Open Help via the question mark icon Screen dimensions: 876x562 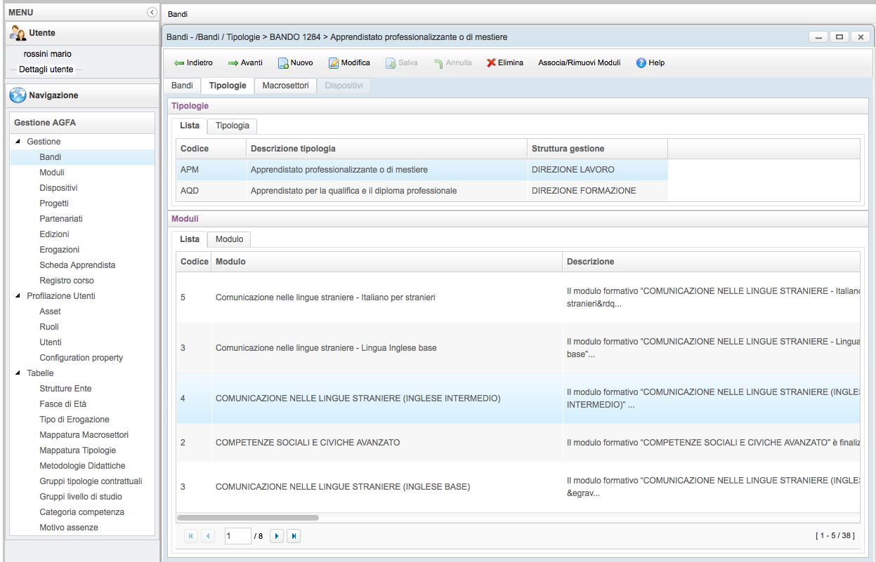(641, 63)
